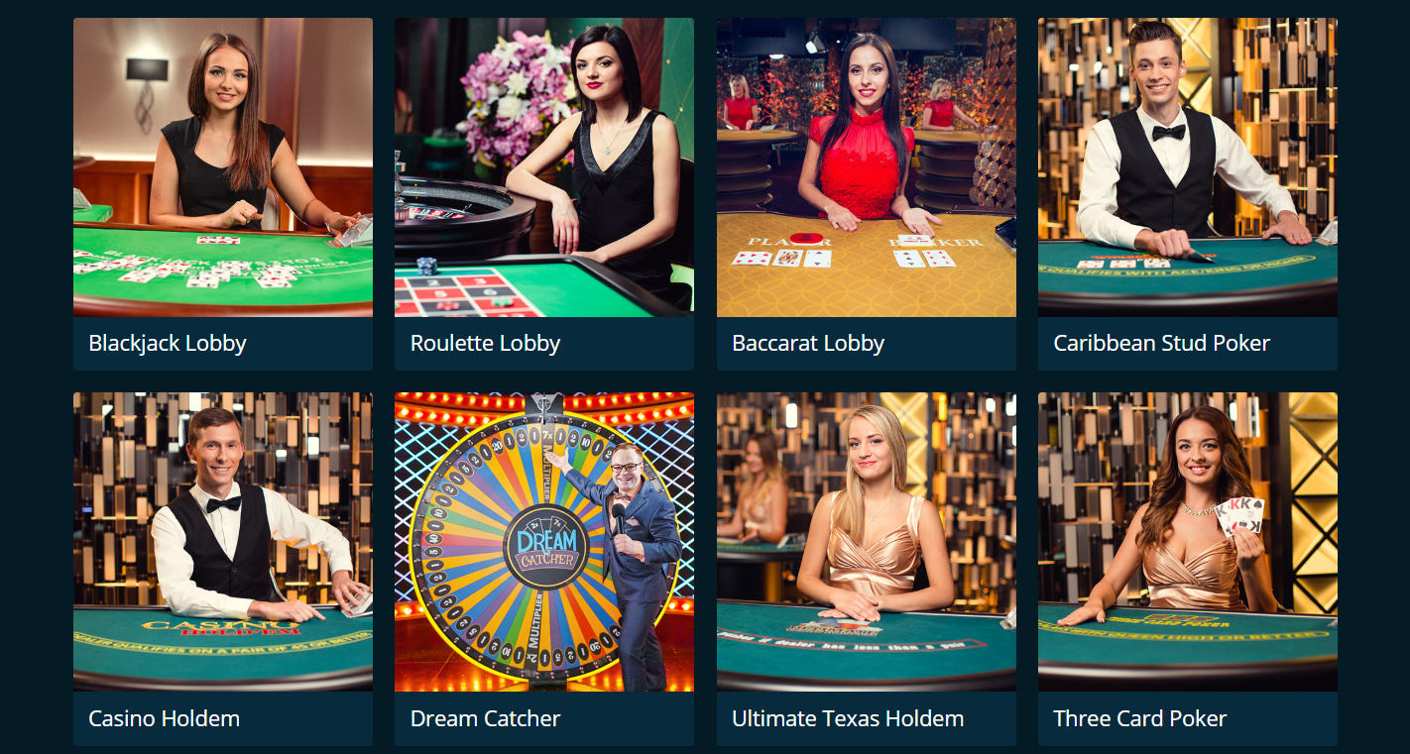This screenshot has width=1410, height=754.
Task: Click the Dream Catcher logo on wheel
Action: point(545,547)
